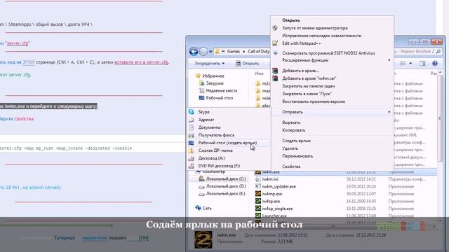The image size is (449, 252).
Task: Click the Skype icon in Send To submenu
Action: [x=192, y=112]
